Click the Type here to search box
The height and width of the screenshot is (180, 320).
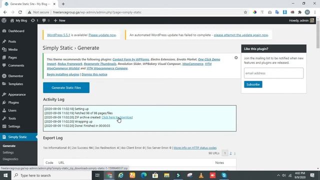click(x=51, y=175)
